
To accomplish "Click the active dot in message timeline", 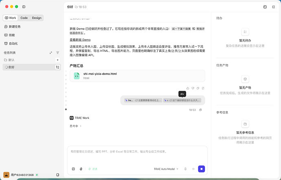I will (x=66, y=109).
